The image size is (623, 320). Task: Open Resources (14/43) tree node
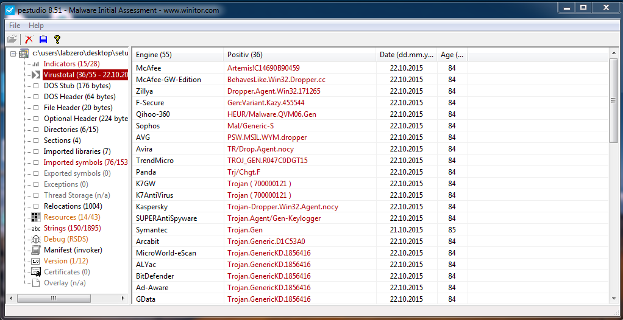point(72,217)
